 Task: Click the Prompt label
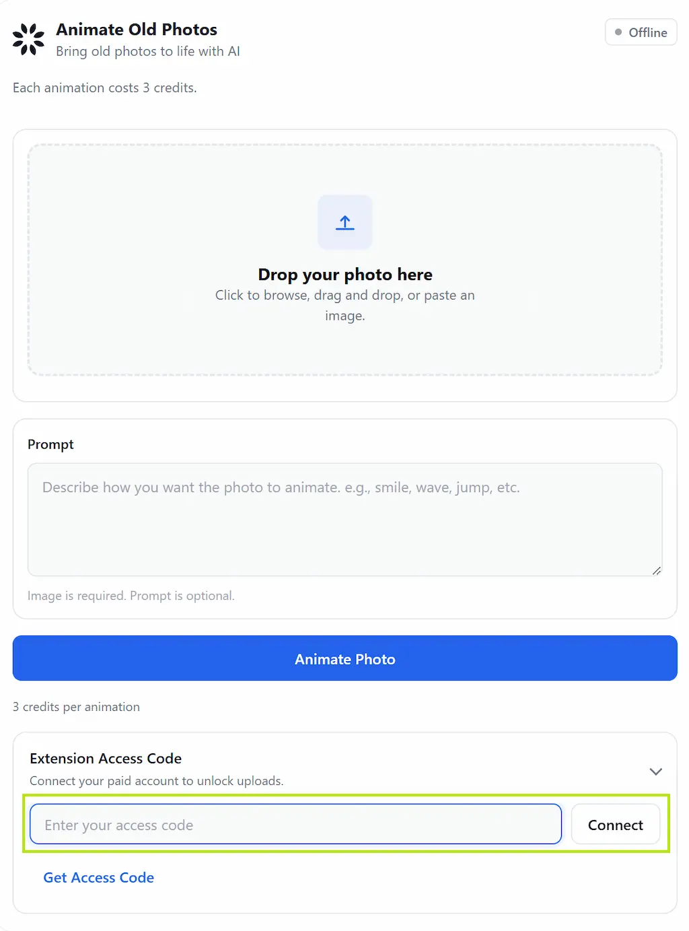50,444
